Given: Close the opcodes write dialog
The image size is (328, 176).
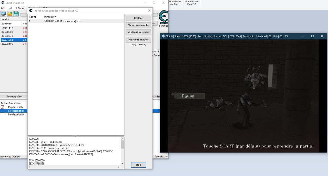Looking at the screenshot, I should pos(149,11).
